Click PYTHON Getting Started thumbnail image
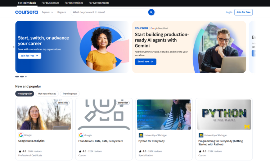 [224, 114]
